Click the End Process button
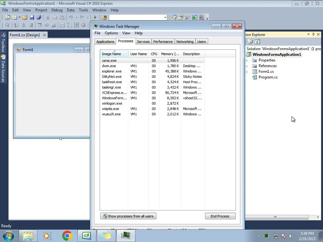The width and height of the screenshot is (323, 242). pos(220,216)
